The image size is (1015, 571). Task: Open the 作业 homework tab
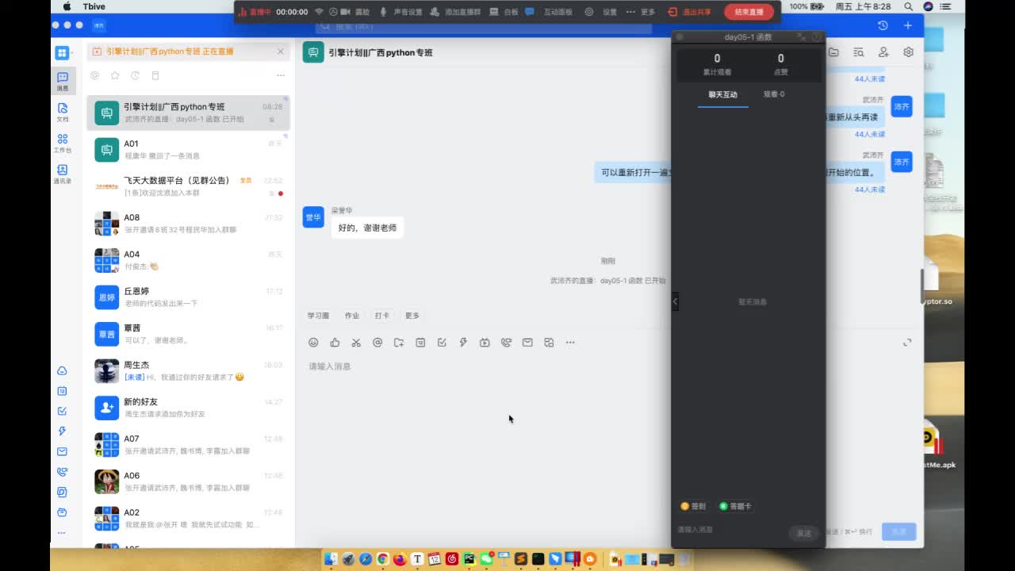[x=352, y=316]
